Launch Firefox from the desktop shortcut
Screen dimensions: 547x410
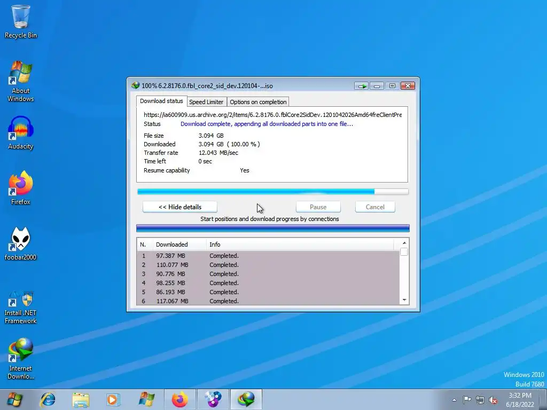click(21, 188)
